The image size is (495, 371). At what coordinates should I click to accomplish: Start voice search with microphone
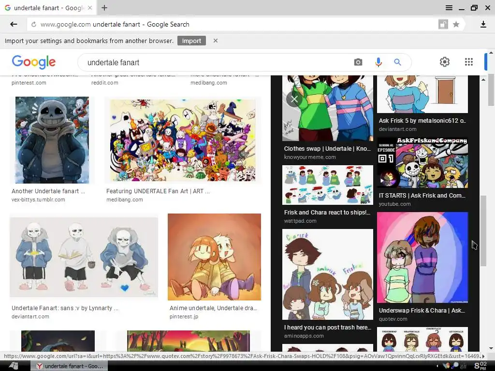378,62
